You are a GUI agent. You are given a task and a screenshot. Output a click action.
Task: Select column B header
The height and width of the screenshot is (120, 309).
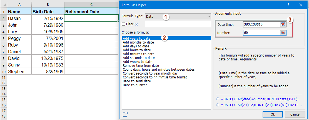(x=48, y=4)
